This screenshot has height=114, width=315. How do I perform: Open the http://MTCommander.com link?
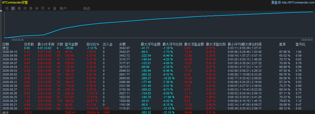pyautogui.click(x=298, y=2)
